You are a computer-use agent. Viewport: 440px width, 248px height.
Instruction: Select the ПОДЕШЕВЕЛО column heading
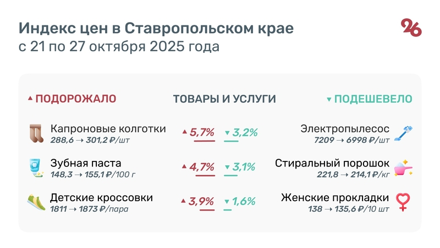coord(373,99)
